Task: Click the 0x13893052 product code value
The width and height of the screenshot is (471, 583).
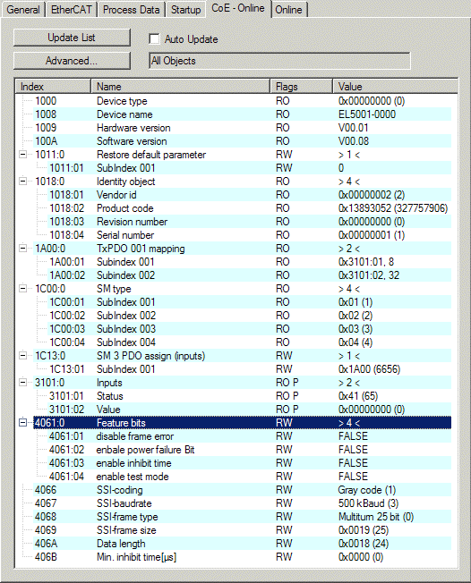Action: 393,207
